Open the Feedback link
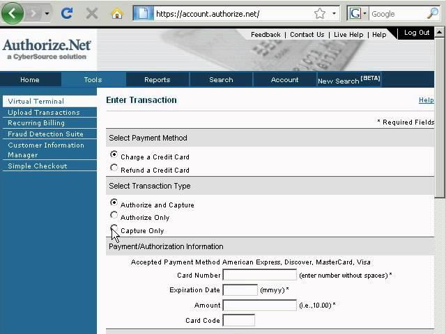Screen dimensions: 446x334 266,35
